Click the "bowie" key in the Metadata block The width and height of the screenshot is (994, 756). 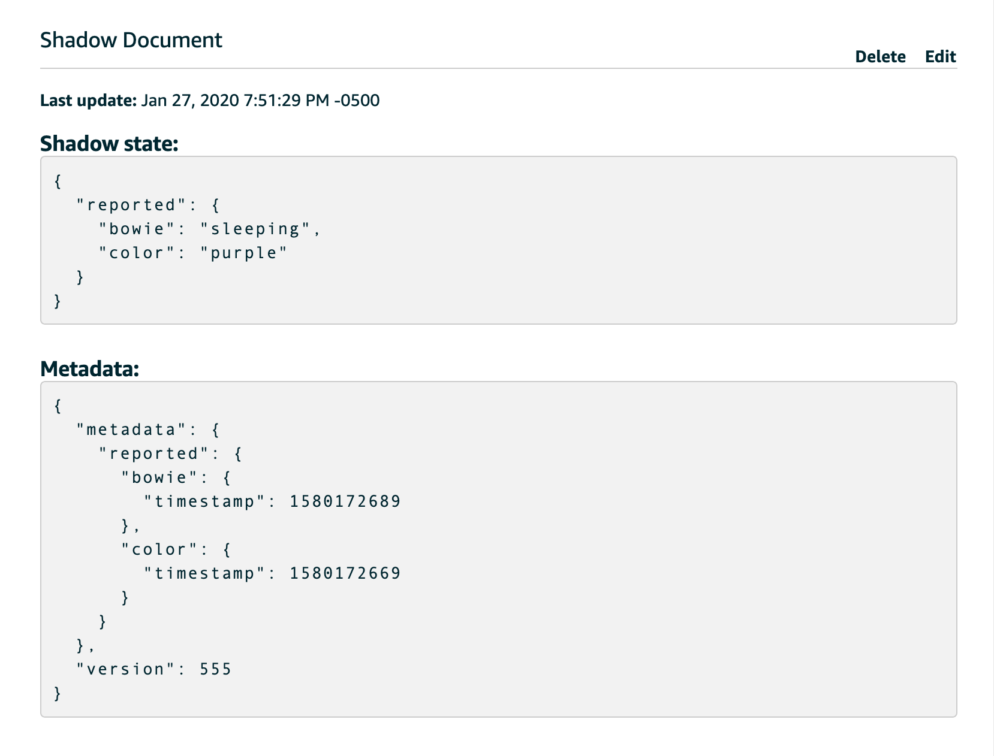point(159,477)
